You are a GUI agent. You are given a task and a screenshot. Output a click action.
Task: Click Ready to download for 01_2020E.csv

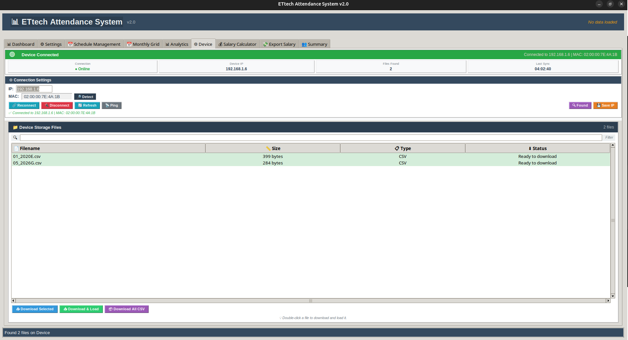pyautogui.click(x=537, y=157)
